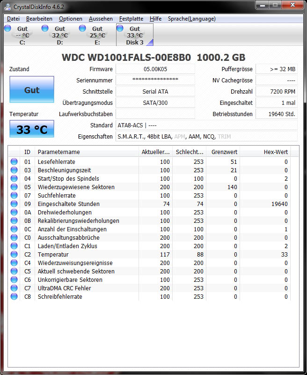307x375 pixels.
Task: Open the Hilfe menu
Action: [x=156, y=19]
